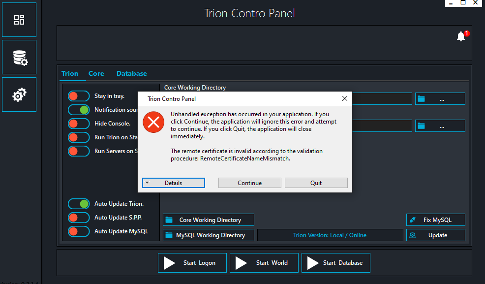Click the first Core Working Directory input field
Viewport: 485px width, 284px height.
382,99
